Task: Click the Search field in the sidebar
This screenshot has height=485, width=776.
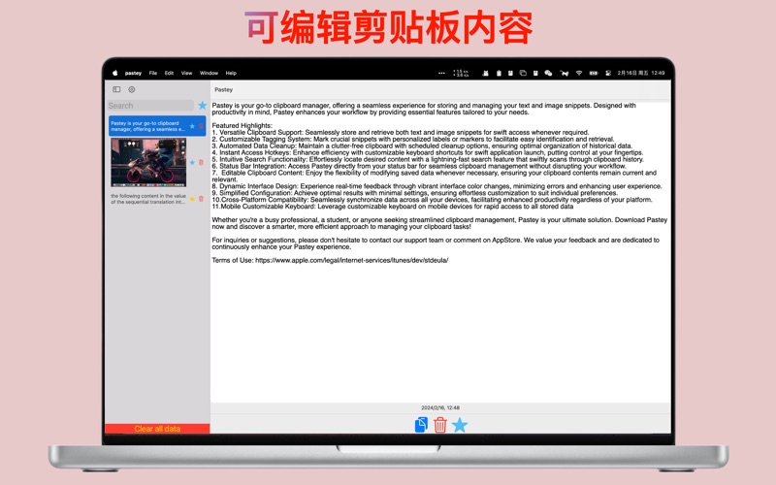Action: click(150, 105)
